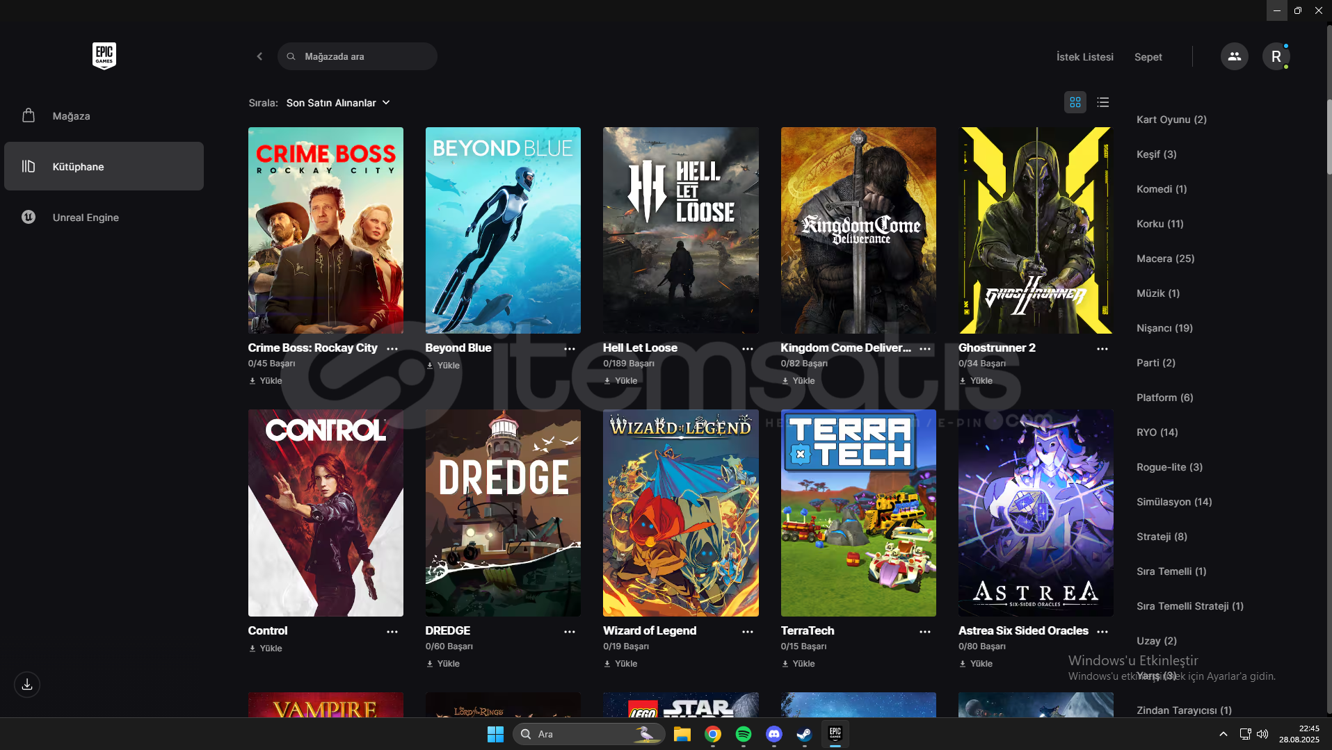Click Yükle under Wizard of Legend

pos(620,664)
